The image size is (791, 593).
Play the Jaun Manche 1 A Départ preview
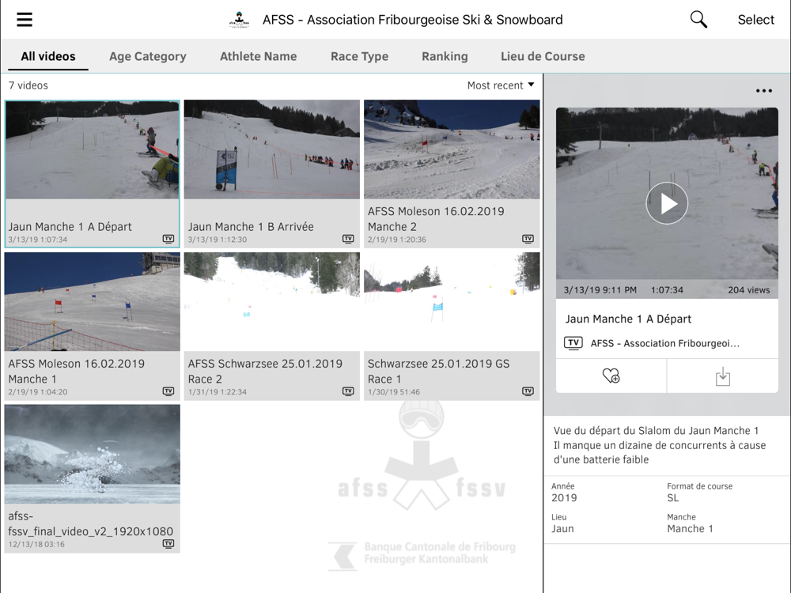tap(667, 203)
